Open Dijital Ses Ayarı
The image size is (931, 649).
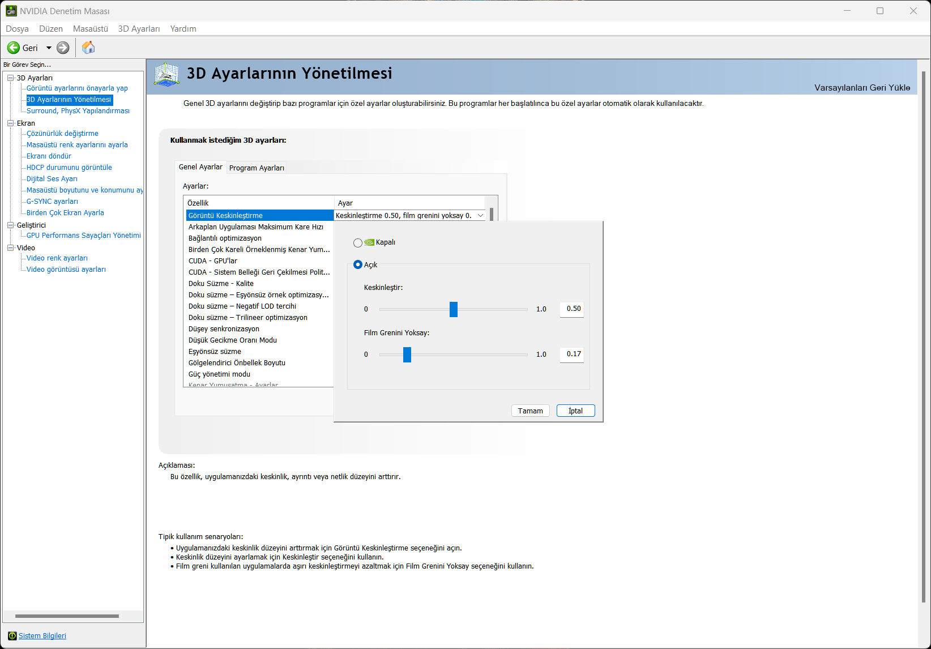(x=52, y=179)
